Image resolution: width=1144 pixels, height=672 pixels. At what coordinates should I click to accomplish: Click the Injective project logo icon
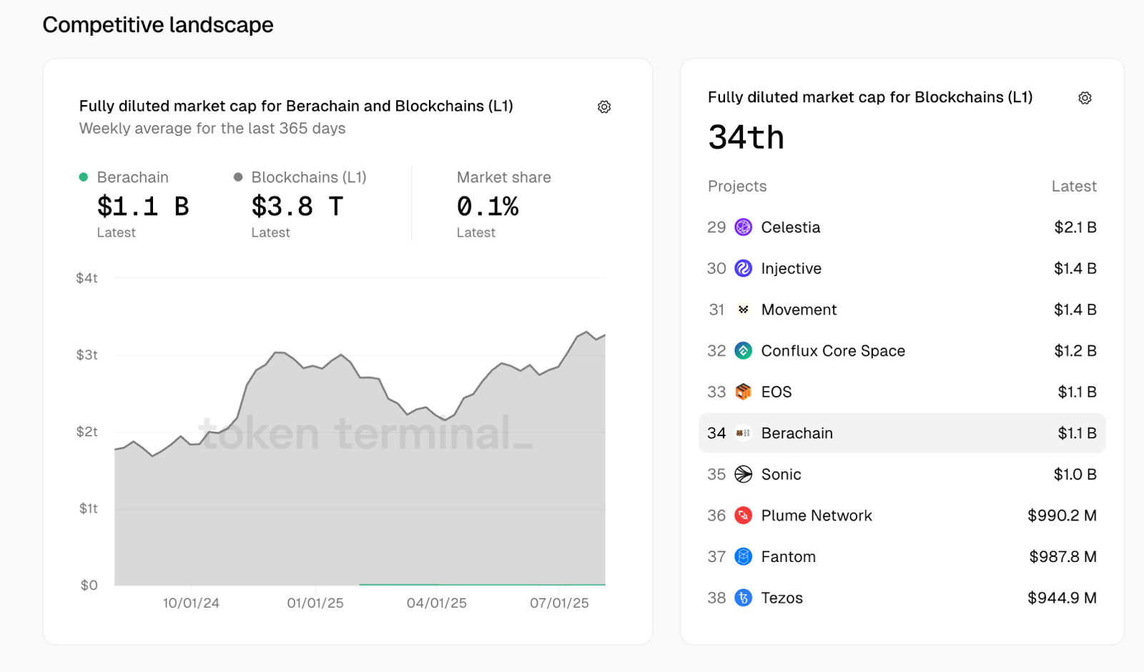(744, 269)
